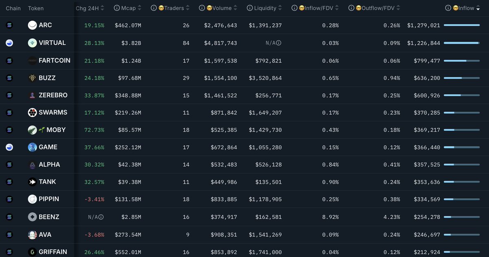489x257 pixels.
Task: Sort the table by Chg 24H column
Action: pos(103,8)
